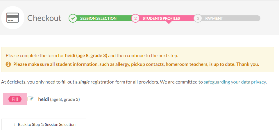Select the Students Profiles step
The width and height of the screenshot is (279, 134).
161,18
